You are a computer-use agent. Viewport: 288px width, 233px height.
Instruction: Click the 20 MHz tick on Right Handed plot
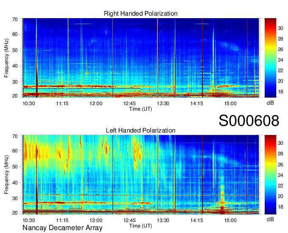coord(15,96)
